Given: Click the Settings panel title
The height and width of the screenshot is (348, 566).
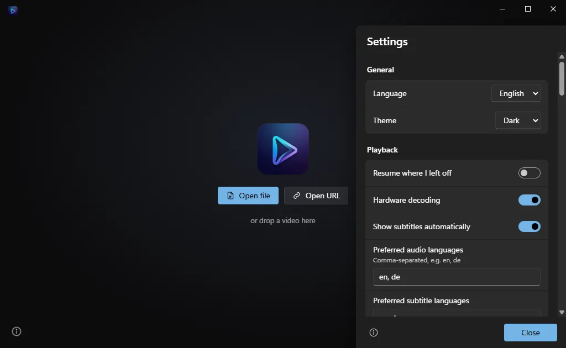Looking at the screenshot, I should 387,42.
